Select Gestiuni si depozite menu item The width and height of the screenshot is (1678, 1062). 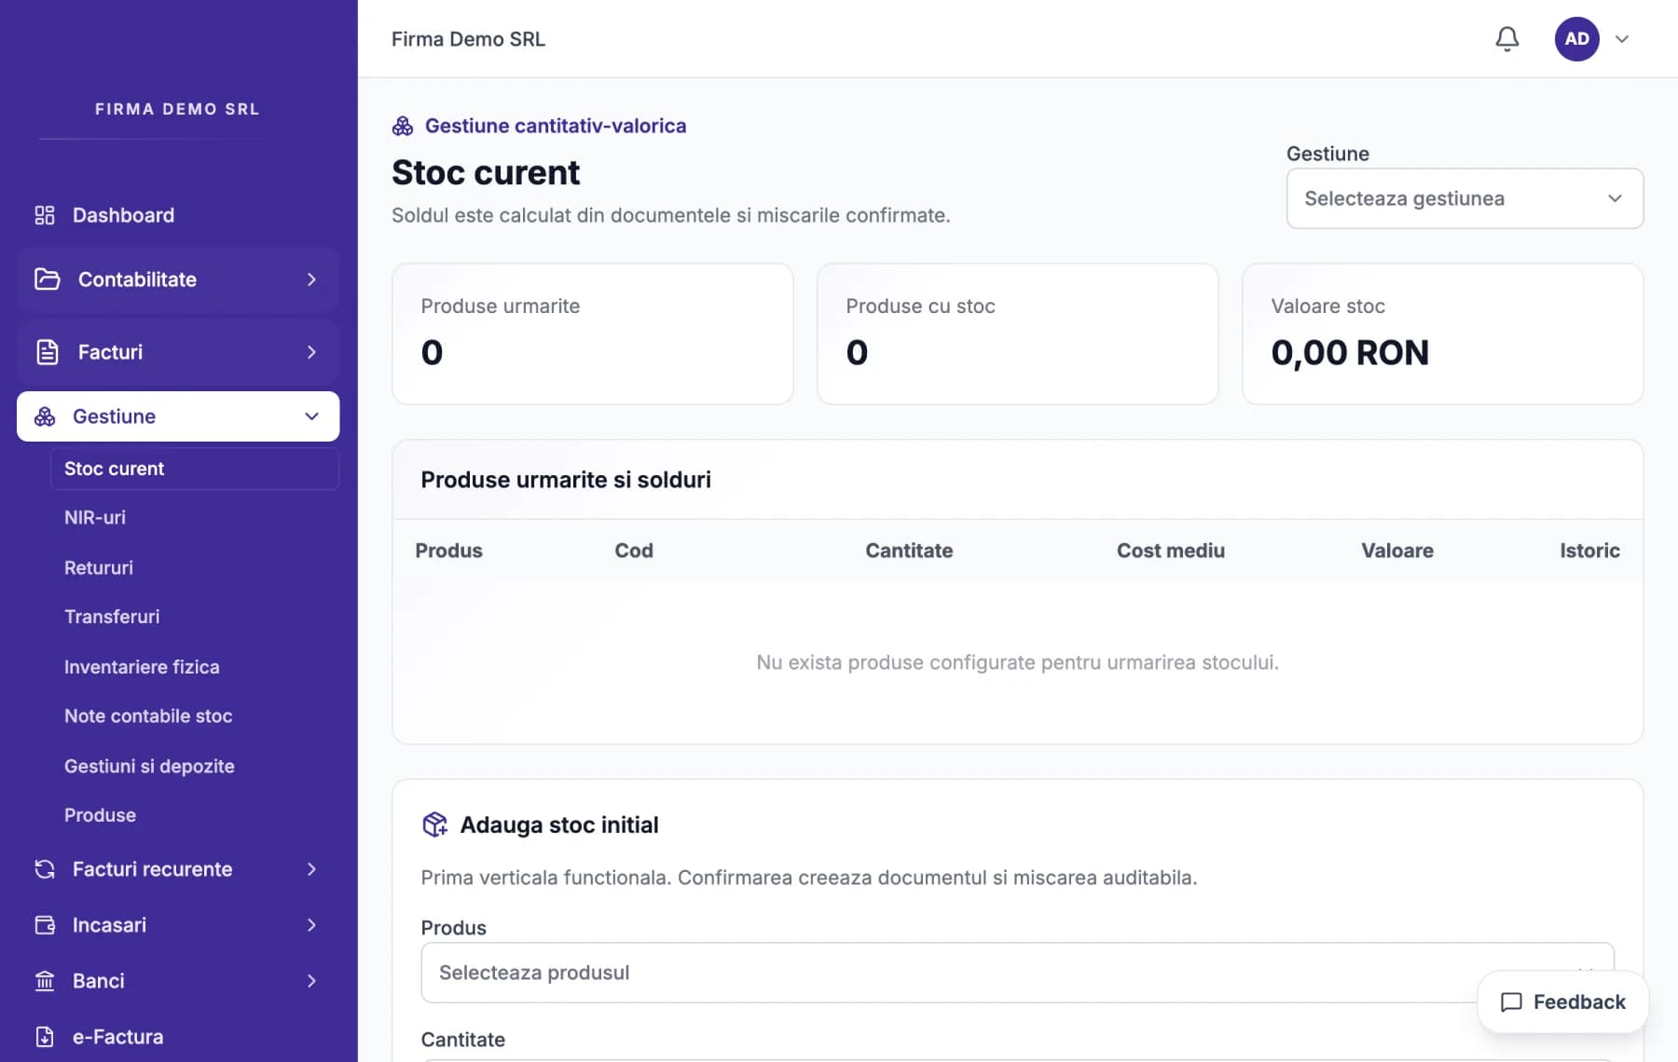pos(149,766)
